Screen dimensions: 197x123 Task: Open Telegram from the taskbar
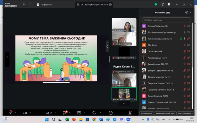pos(115,120)
